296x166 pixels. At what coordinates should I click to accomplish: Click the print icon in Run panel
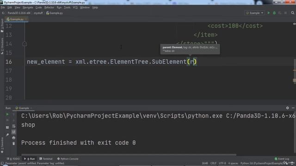pyautogui.click(x=13, y=138)
